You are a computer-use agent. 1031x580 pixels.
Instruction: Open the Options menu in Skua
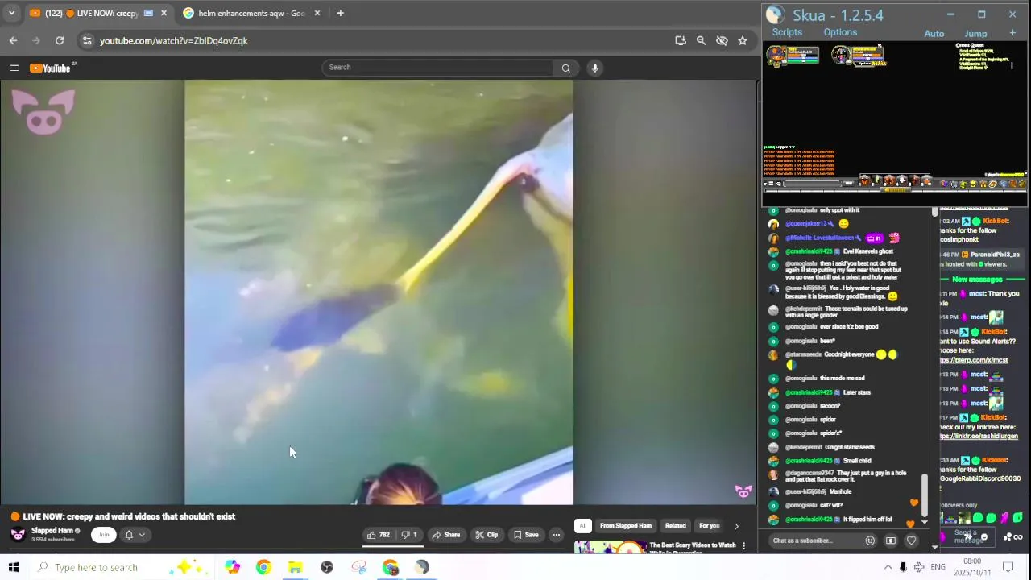840,32
